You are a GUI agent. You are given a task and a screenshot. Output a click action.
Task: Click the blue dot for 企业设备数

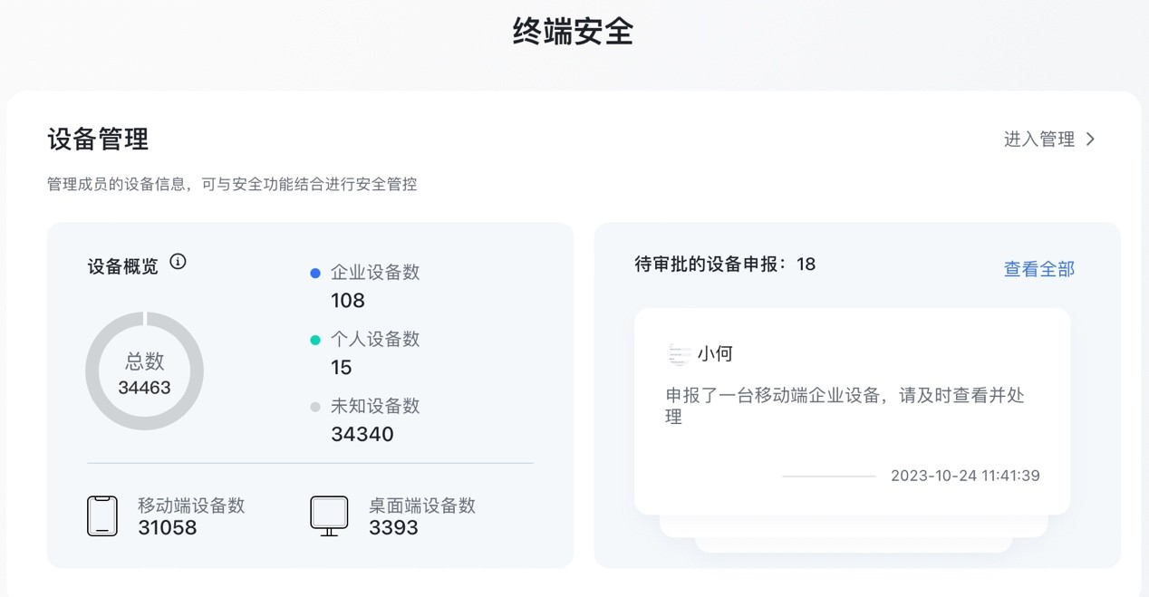click(315, 273)
